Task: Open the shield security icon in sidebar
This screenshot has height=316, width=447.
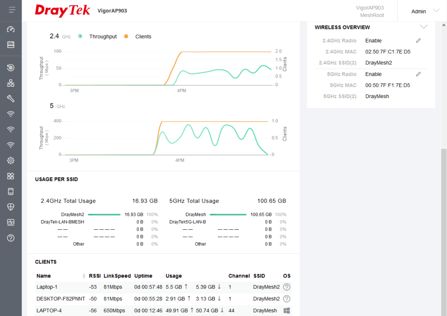Action: 11,207
